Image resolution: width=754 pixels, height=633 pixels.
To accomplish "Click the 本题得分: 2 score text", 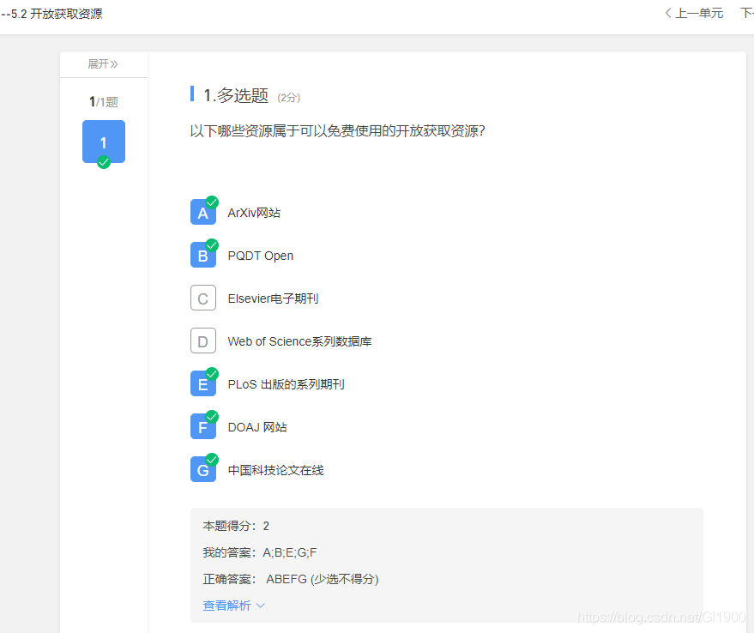I will coord(236,526).
